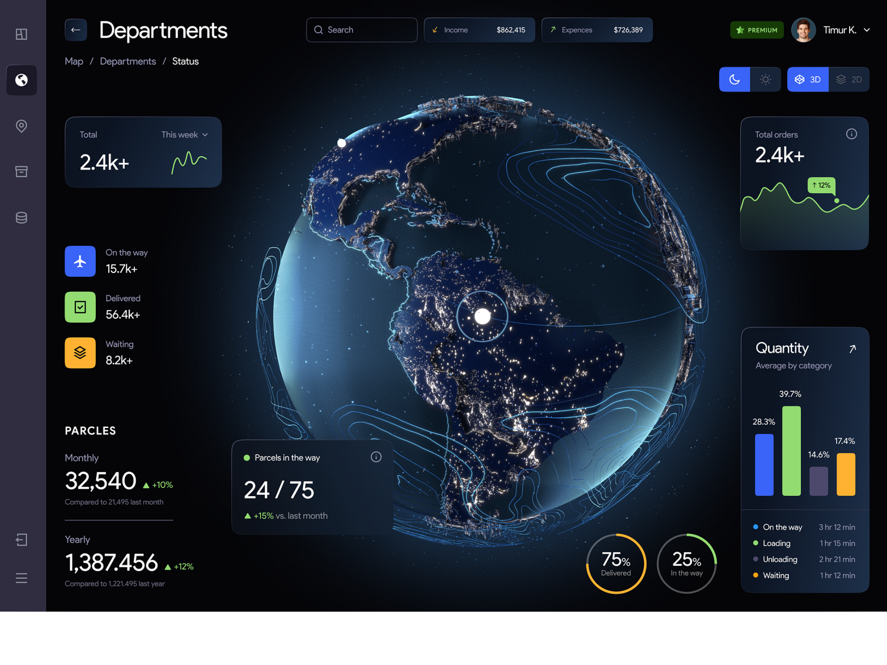
Task: Open the Income summary showing $862,415
Action: (479, 30)
